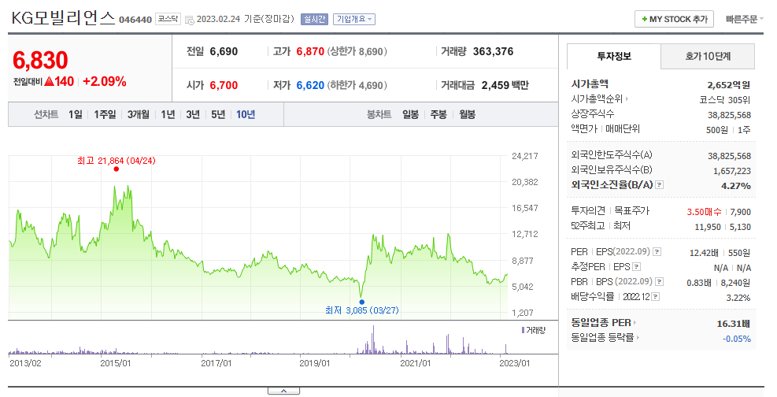The height and width of the screenshot is (397, 777).
Task: Click the 외국인보유주식수 value 1,657,223
Action: 732,171
